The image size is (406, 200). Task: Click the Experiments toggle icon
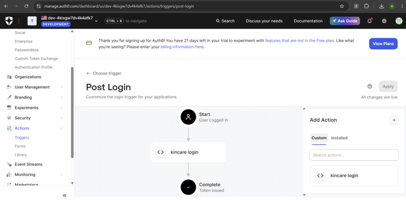[x=9, y=107]
